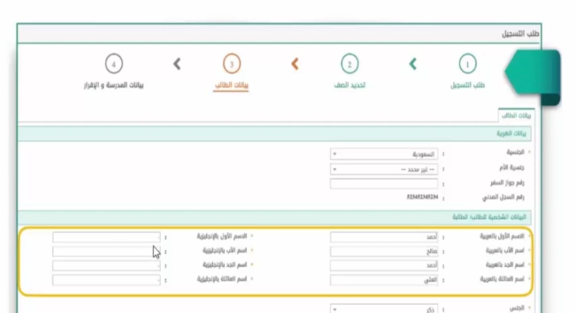Click the طلب التسجيل window title
The height and width of the screenshot is (313, 576).
pos(520,34)
